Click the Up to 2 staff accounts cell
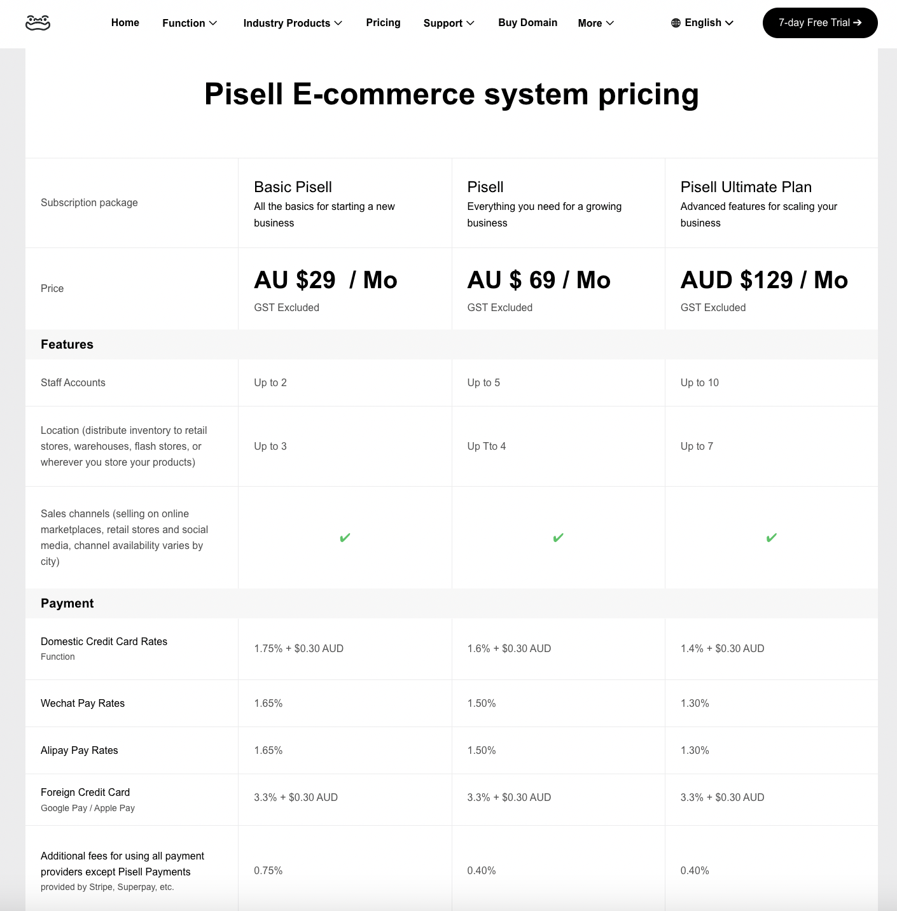Image resolution: width=897 pixels, height=911 pixels. pos(270,382)
